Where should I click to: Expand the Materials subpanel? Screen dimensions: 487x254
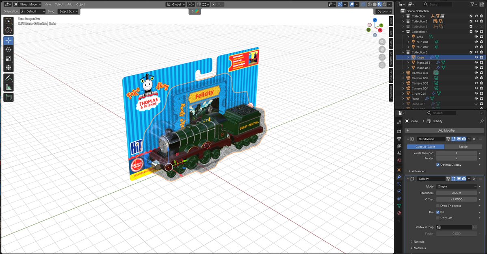[x=418, y=248]
